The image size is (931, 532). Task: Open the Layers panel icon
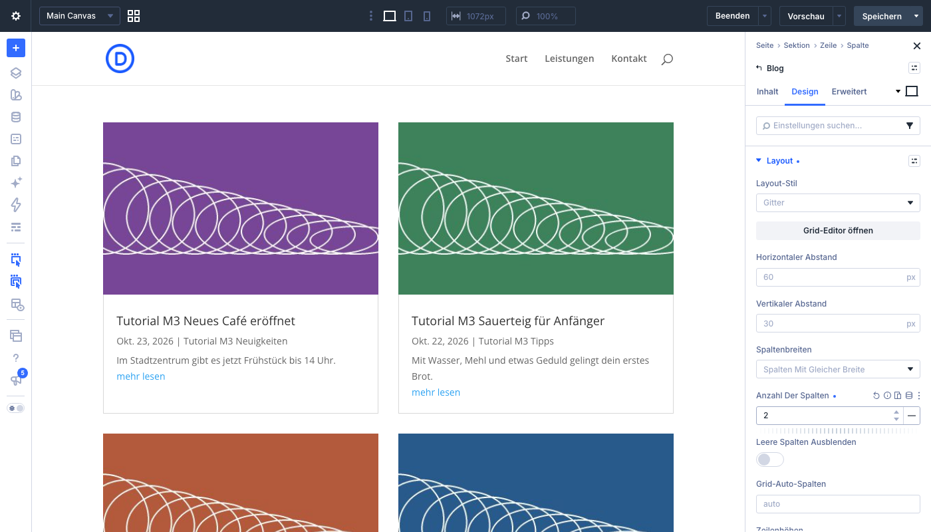click(16, 73)
